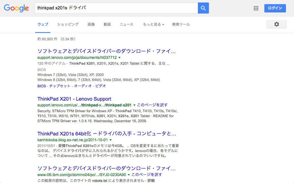Open first result ソフトウェアとデバイスドライバー on support.lenovo.com
The image size is (294, 183).
pos(106,51)
